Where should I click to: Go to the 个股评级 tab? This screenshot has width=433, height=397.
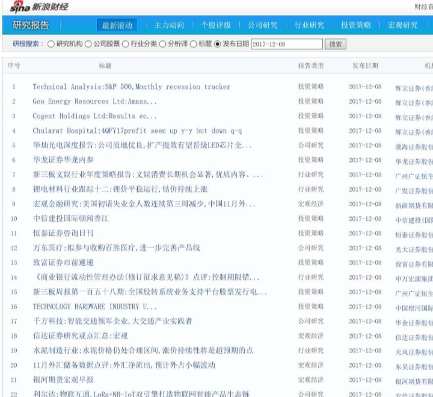pyautogui.click(x=216, y=25)
